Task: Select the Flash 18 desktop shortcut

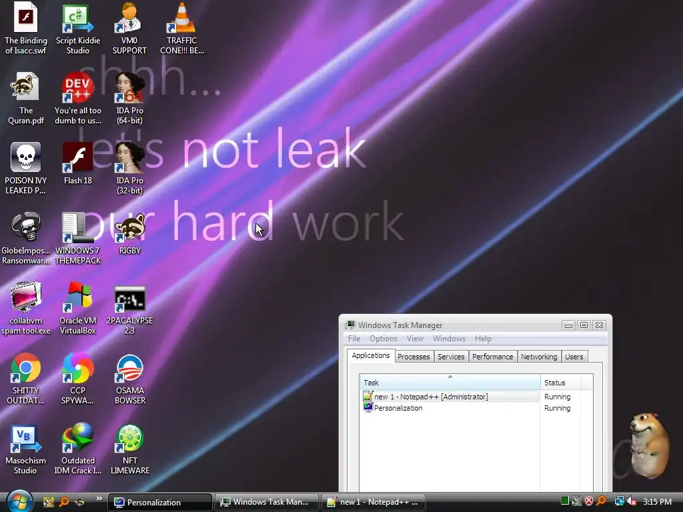Action: click(78, 163)
